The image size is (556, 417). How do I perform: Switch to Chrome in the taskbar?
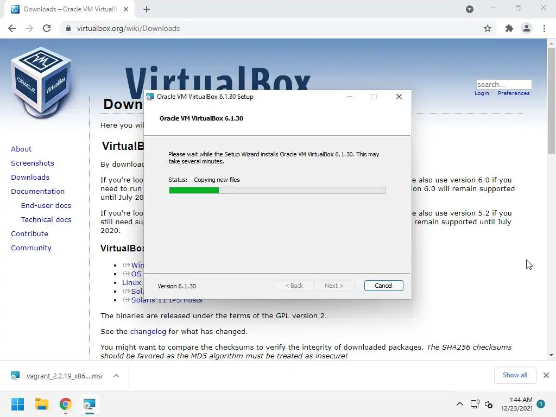pos(65,404)
